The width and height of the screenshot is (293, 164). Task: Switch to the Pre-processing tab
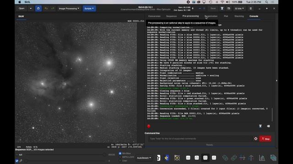click(x=190, y=16)
